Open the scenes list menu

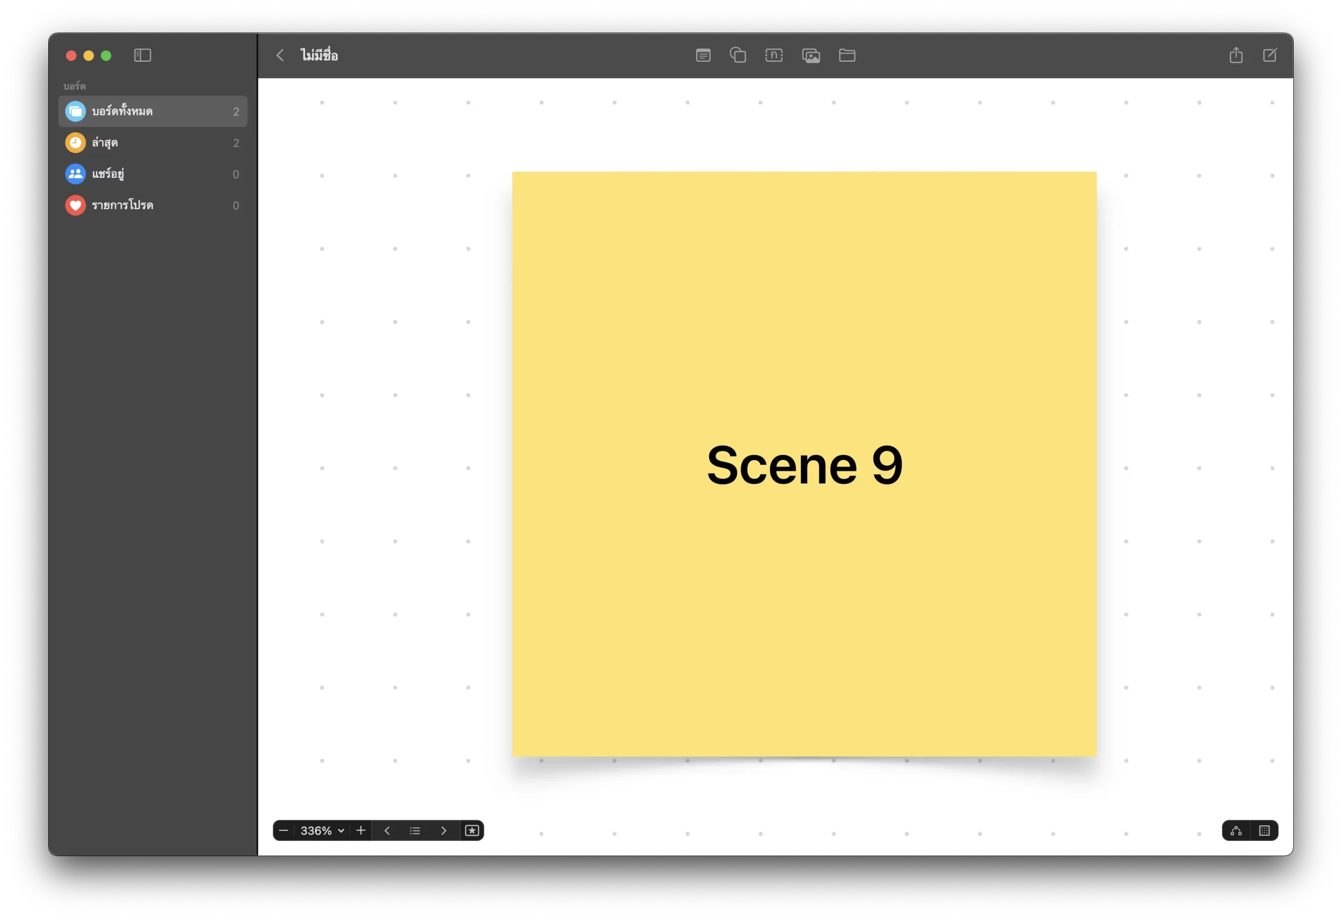(x=415, y=830)
